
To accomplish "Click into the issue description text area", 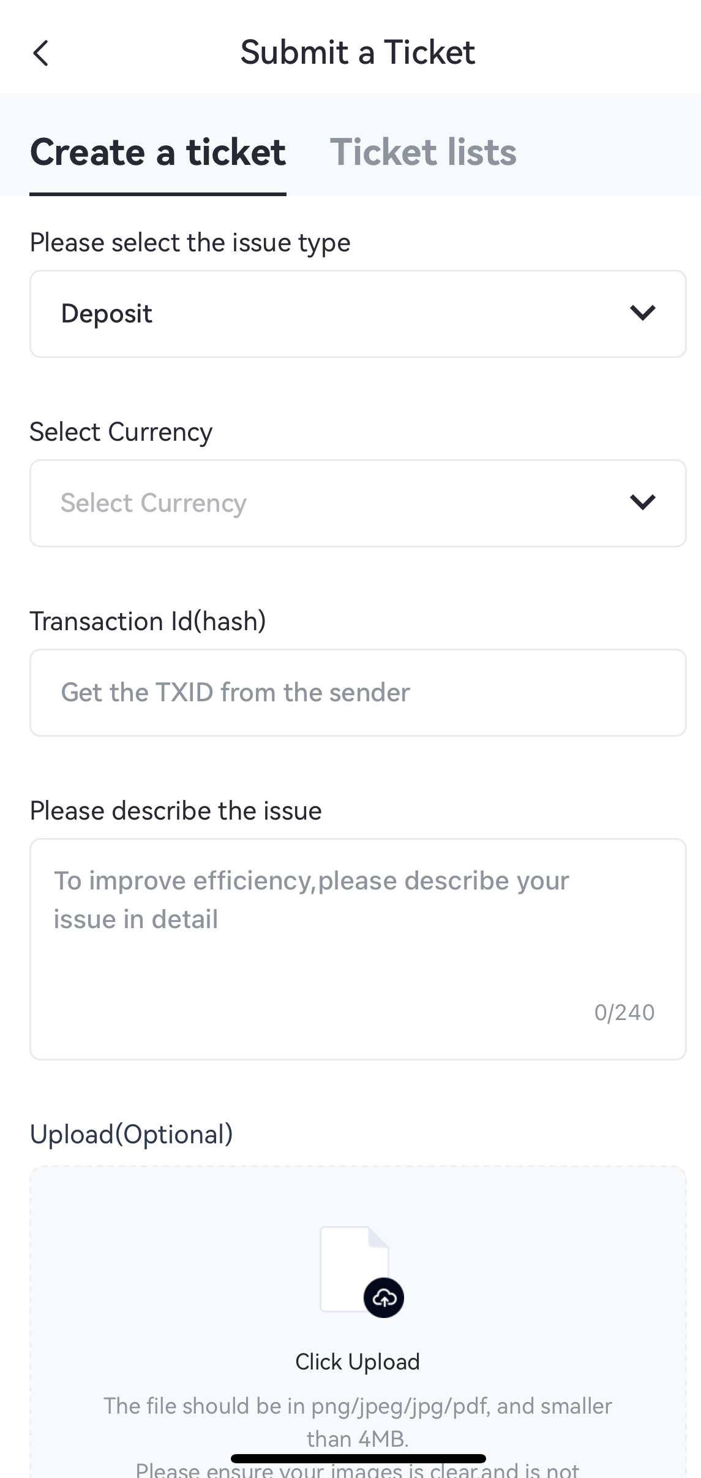I will [358, 938].
